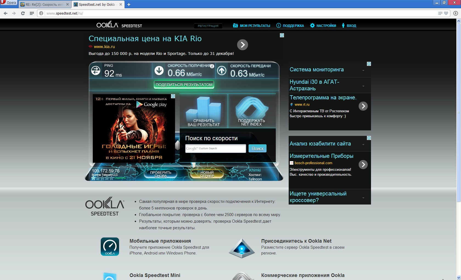Click the Вход login link
This screenshot has height=280, width=461.
[x=349, y=26]
